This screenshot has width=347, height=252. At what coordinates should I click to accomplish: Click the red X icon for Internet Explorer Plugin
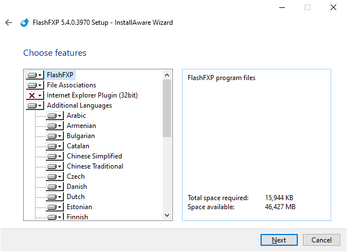32,95
